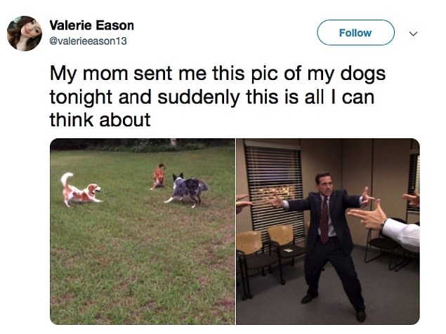
Task: Expand the tweet options chevron menu
Action: coord(413,34)
